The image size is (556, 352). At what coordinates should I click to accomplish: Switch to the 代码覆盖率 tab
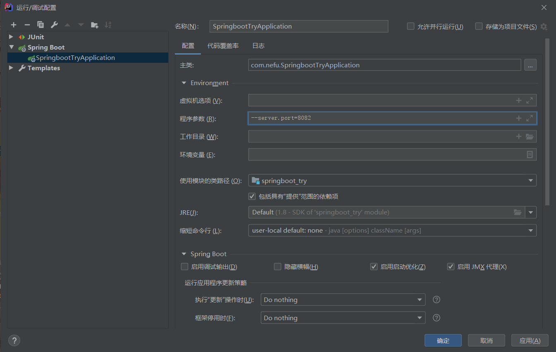[223, 46]
